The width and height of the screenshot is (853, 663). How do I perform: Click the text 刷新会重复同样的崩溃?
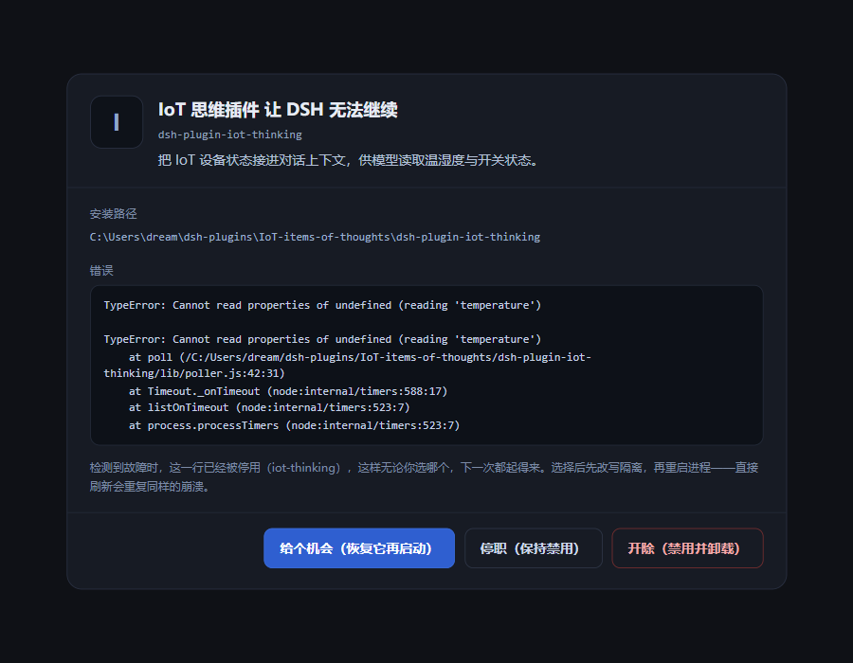(150, 486)
